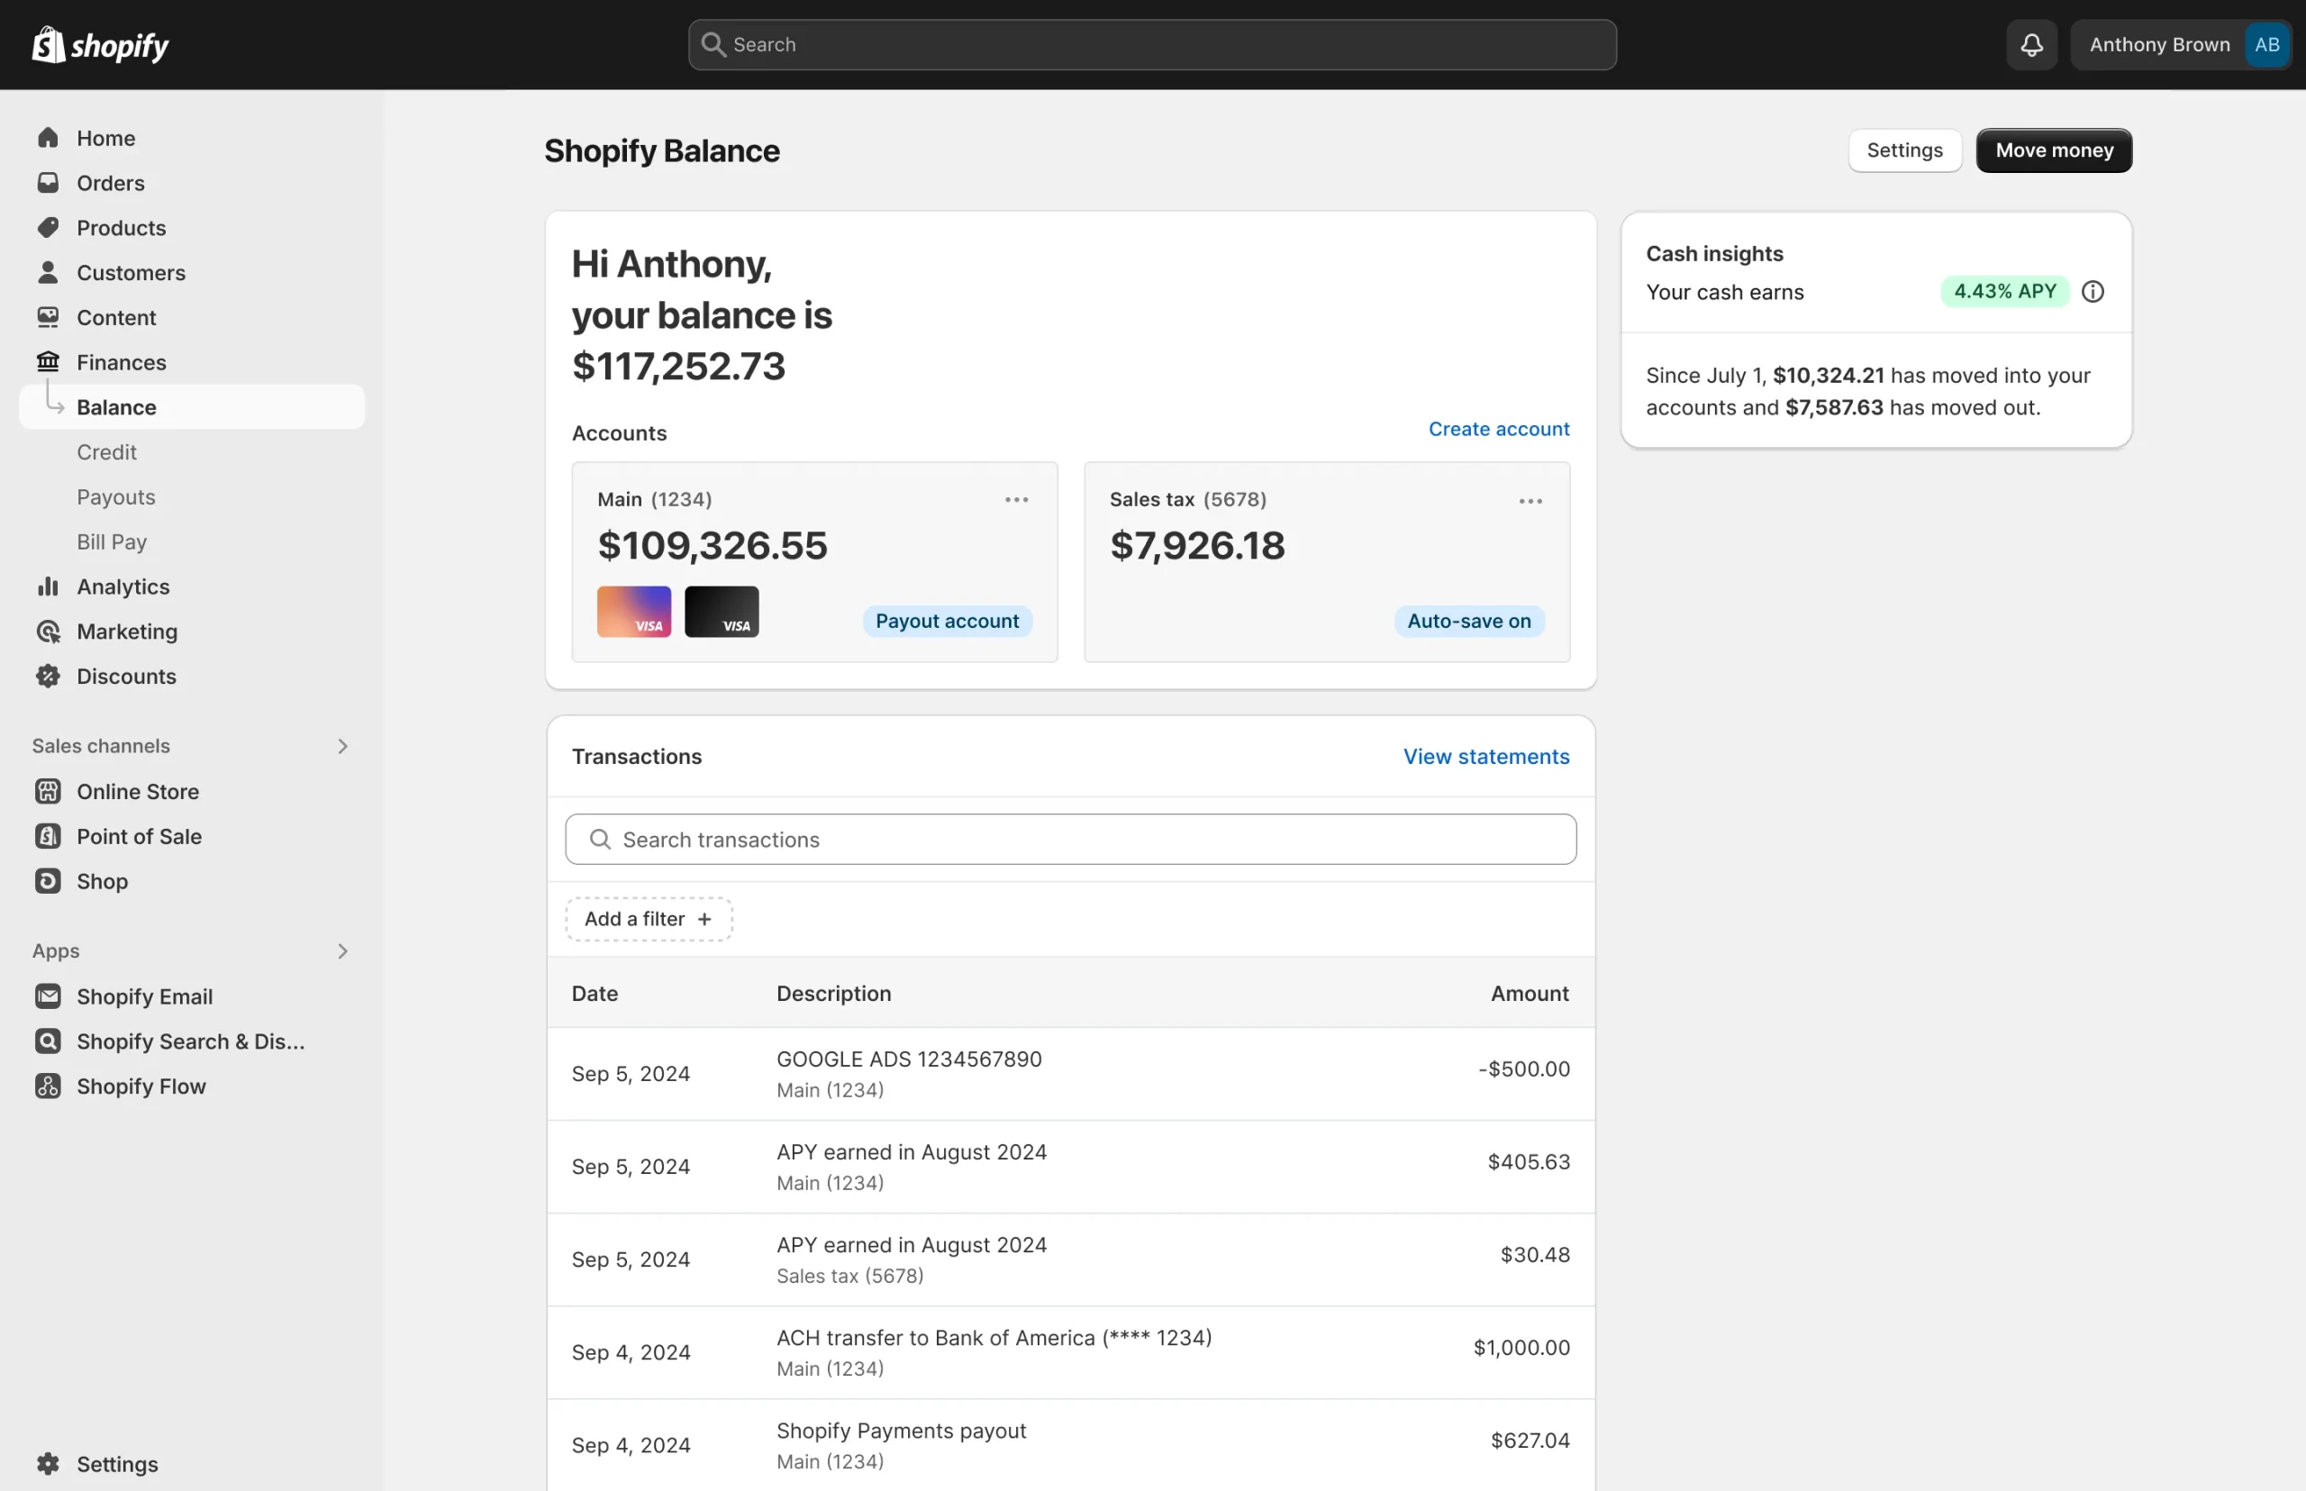Click the Content icon in sidebar

(48, 316)
